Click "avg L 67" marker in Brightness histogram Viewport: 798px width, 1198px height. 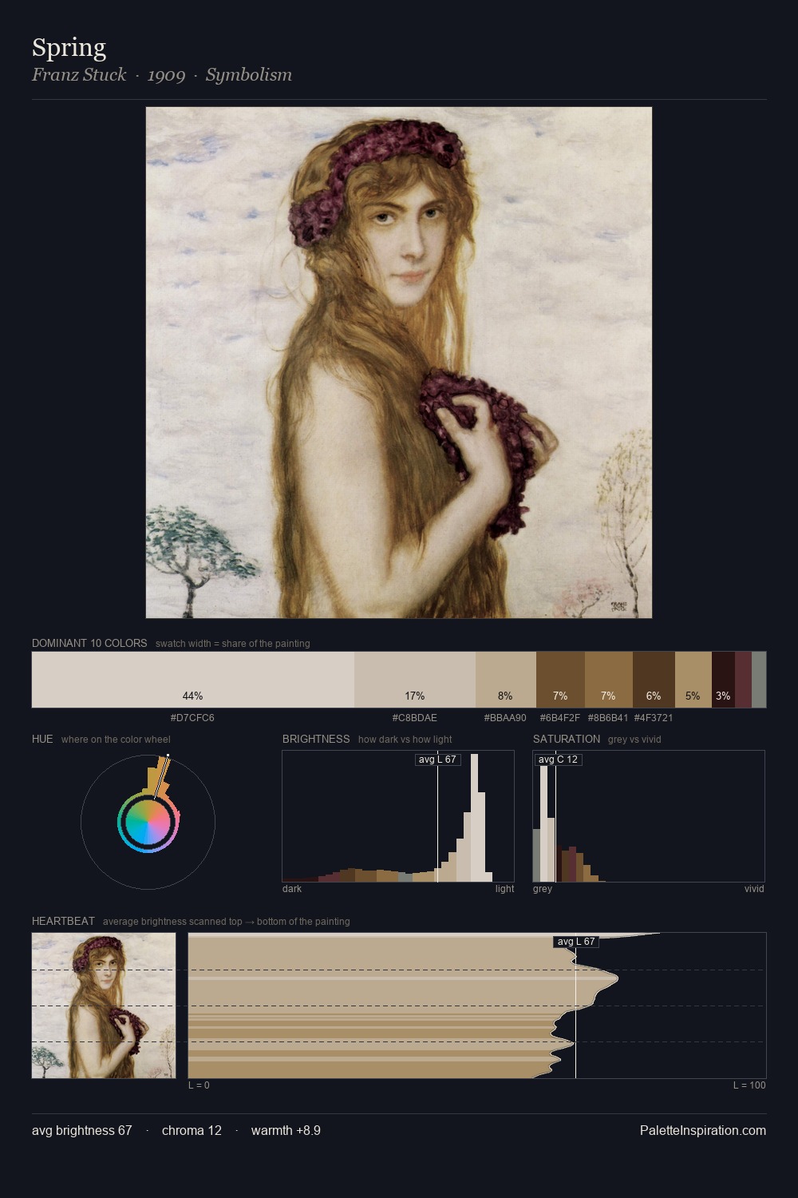point(437,760)
